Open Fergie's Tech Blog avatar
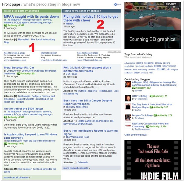Image resolution: width=184 pixels, height=181 pixels. click(128, 118)
